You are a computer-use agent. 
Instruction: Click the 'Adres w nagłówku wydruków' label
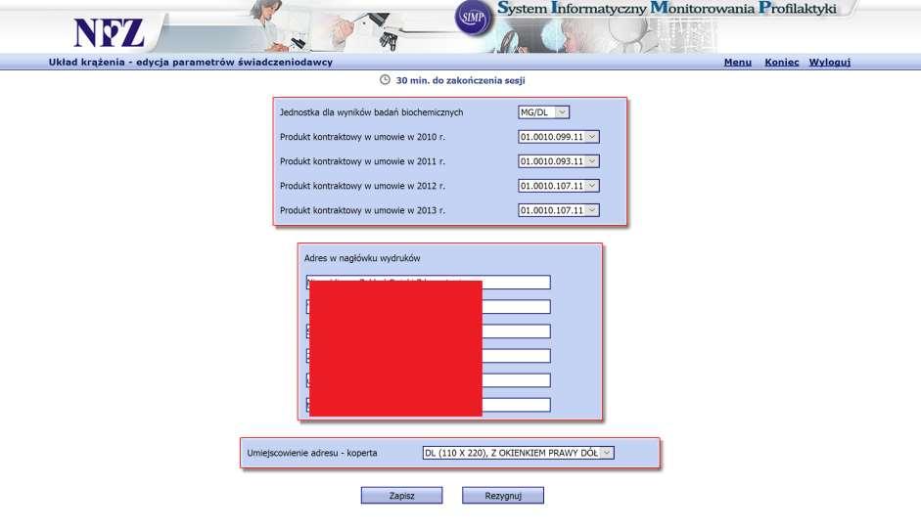click(x=362, y=258)
